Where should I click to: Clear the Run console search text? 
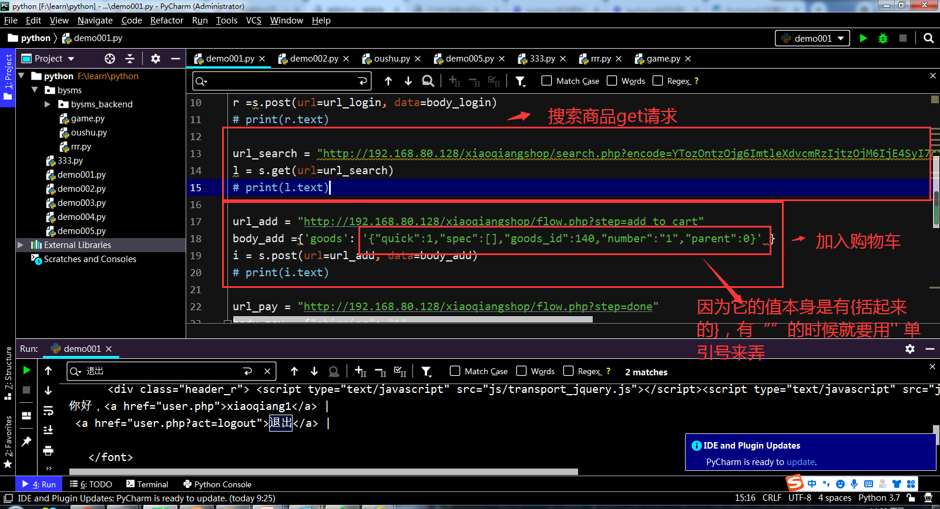(267, 371)
